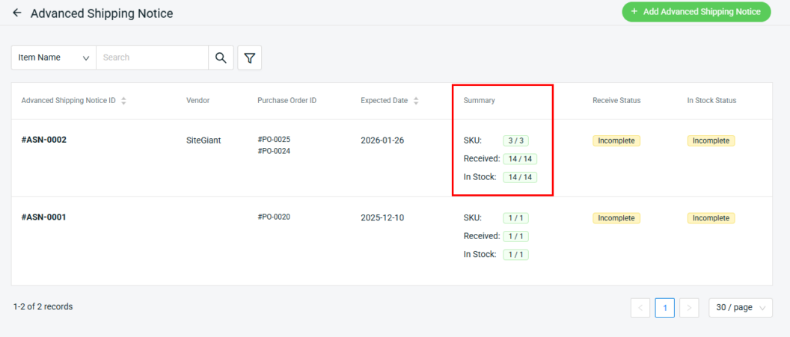The height and width of the screenshot is (337, 790).
Task: Sort by Advanced Shipping Notice ID
Action: pos(123,101)
